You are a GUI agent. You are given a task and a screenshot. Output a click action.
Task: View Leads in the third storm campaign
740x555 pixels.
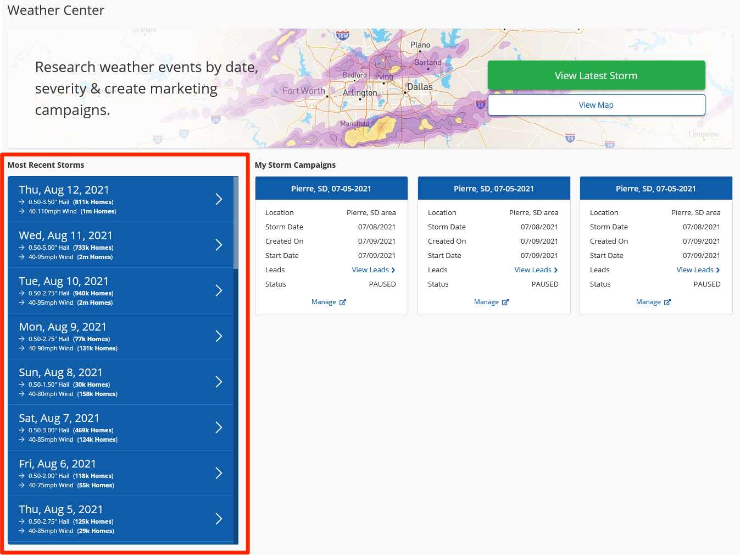pos(698,270)
